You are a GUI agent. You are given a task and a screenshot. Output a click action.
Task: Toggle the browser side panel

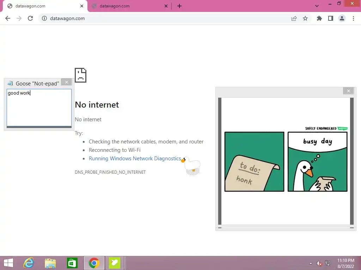[x=331, y=18]
